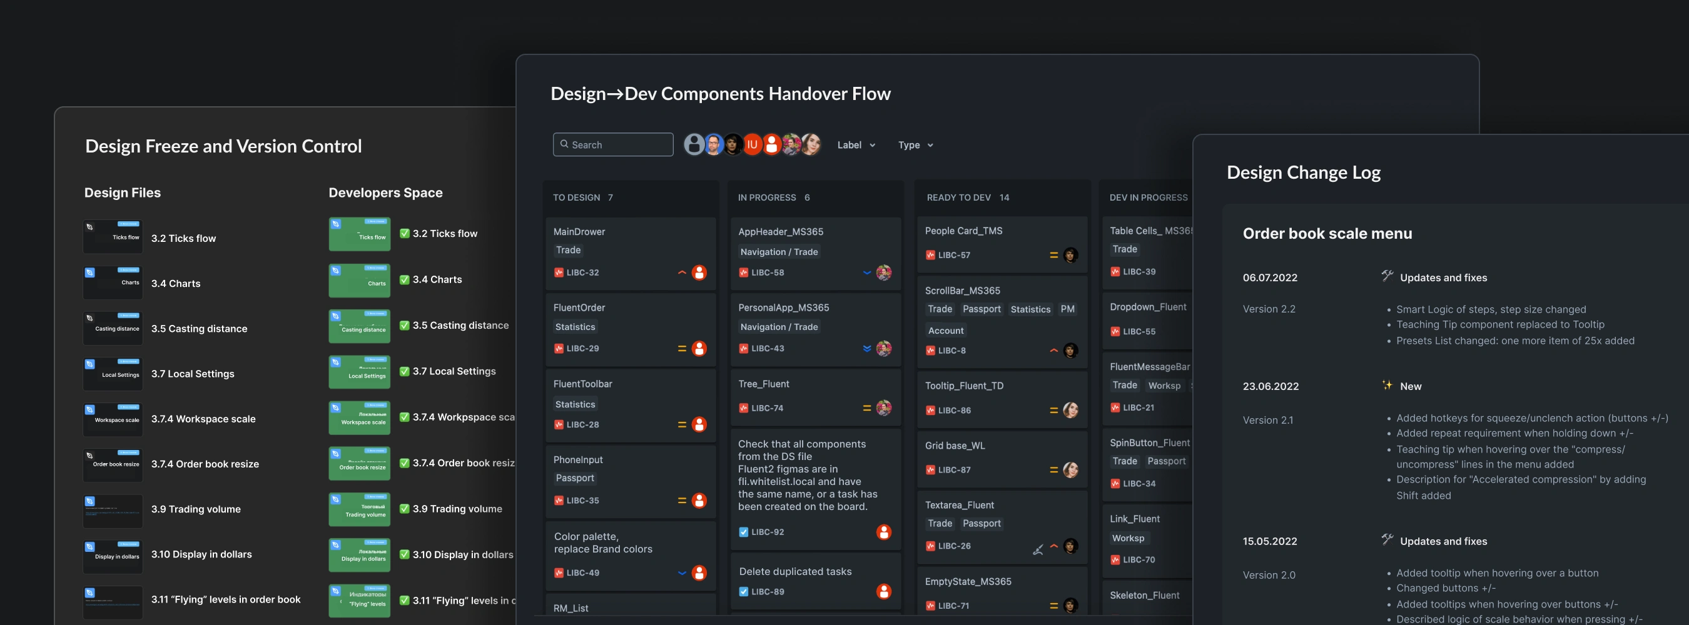
Task: Toggle the green checkmark for 3.4 Charts
Action: (x=405, y=279)
